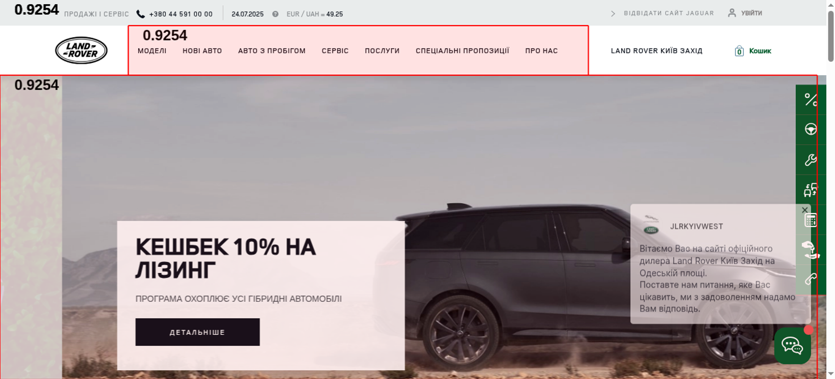
Task: Click the hand with key icon
Action: pyautogui.click(x=811, y=250)
